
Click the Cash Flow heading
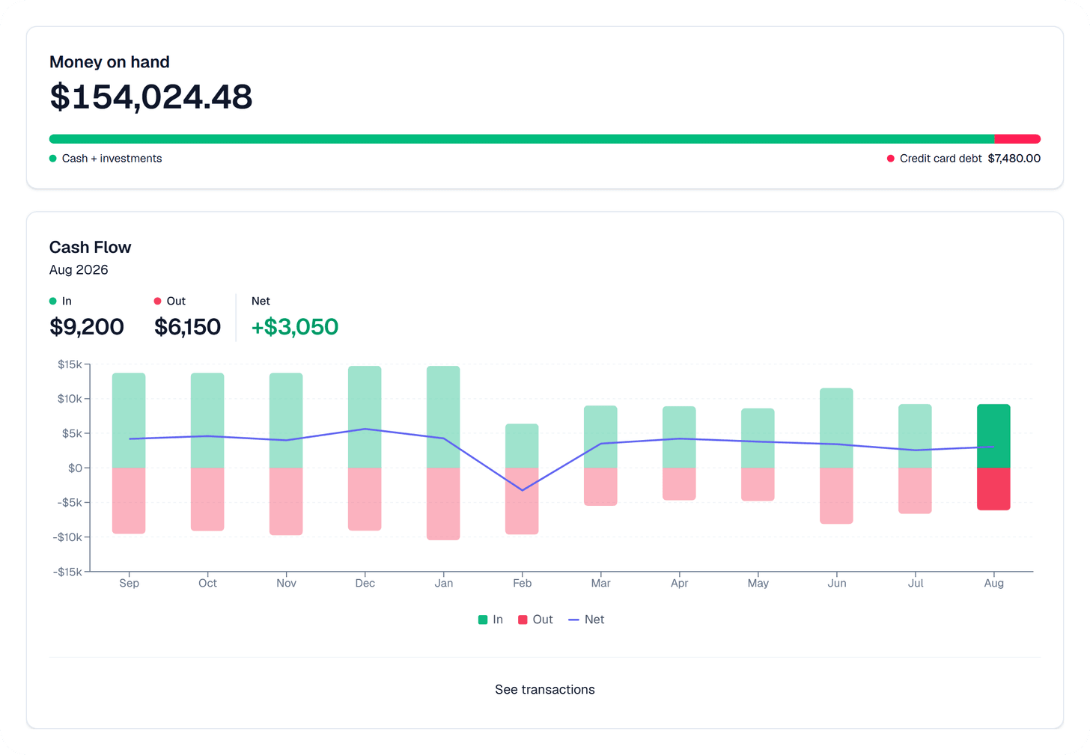pyautogui.click(x=90, y=247)
